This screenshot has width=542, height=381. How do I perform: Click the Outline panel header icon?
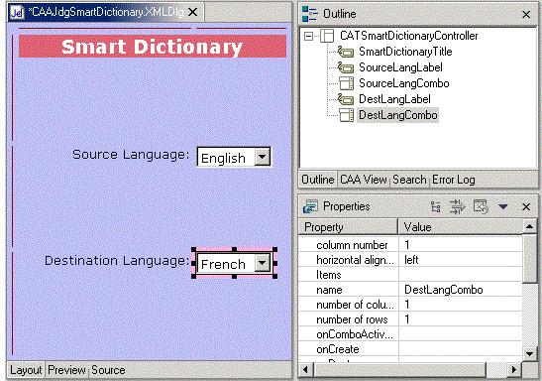pyautogui.click(x=310, y=14)
